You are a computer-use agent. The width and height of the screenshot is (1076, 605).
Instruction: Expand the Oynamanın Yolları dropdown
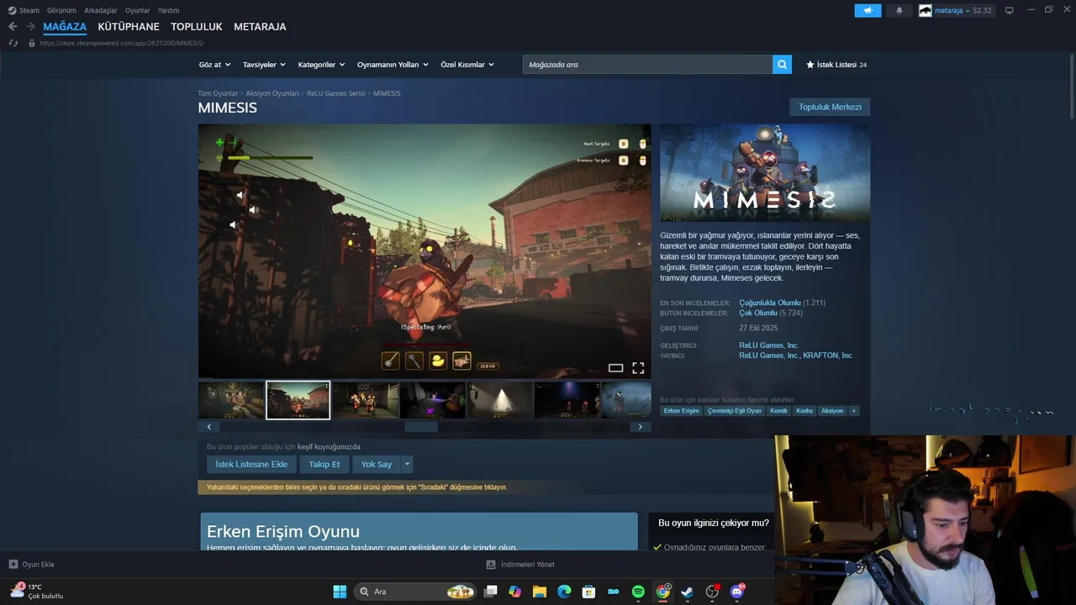coord(393,65)
